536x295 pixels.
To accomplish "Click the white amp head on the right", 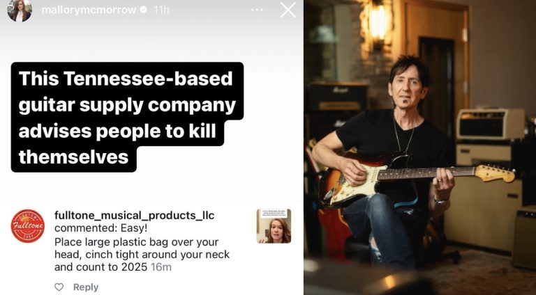I will (490, 125).
